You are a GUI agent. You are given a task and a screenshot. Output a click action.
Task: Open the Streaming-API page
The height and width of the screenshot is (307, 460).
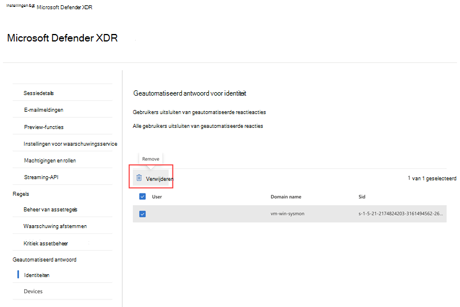(41, 177)
